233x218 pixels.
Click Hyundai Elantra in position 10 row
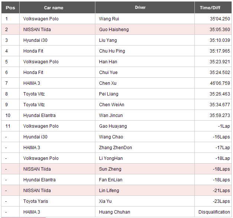tap(39, 115)
